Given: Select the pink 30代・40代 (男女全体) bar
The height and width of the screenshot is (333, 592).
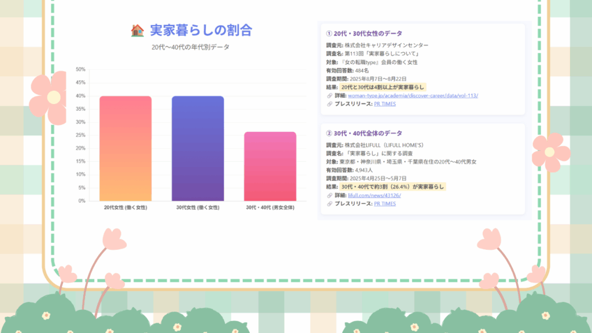Looking at the screenshot, I should (270, 166).
